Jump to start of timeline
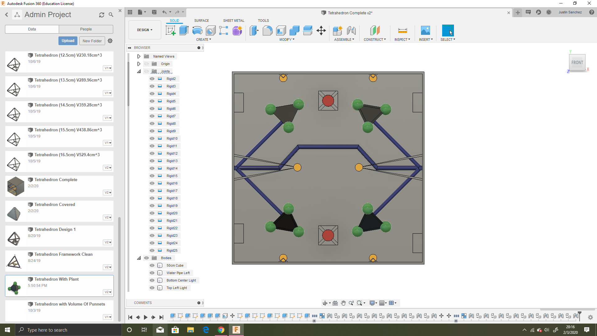The width and height of the screenshot is (597, 336). [x=130, y=317]
